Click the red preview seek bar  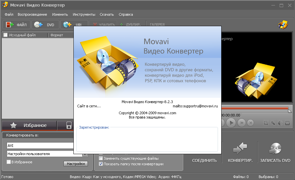coord(255,108)
